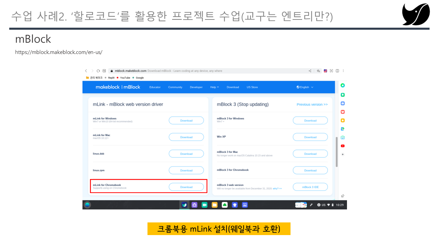Image resolution: width=438 pixels, height=246 pixels.
Task: Open the YouTube bookmark
Action: 124,78
